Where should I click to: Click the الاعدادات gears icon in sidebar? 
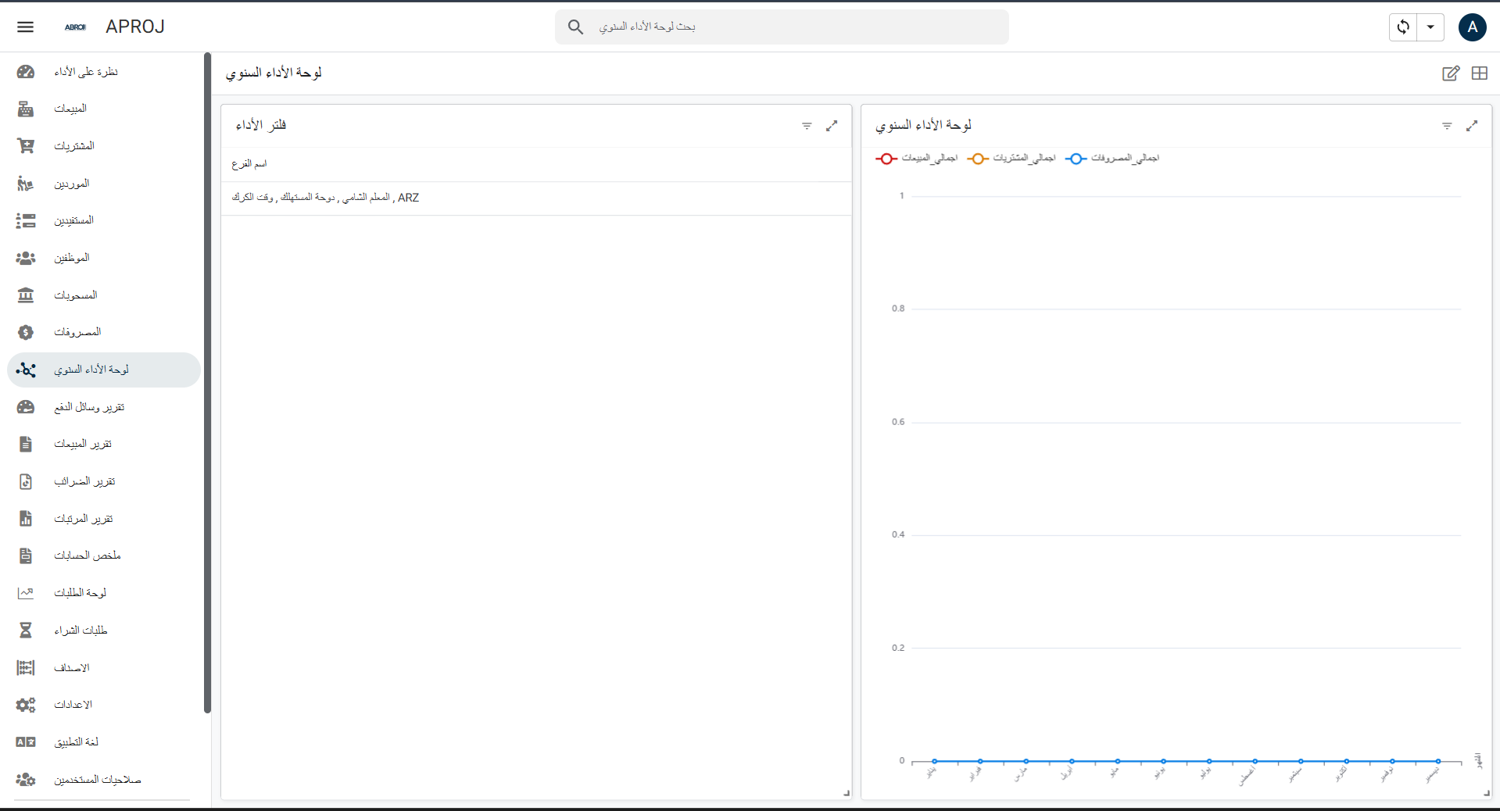point(26,705)
